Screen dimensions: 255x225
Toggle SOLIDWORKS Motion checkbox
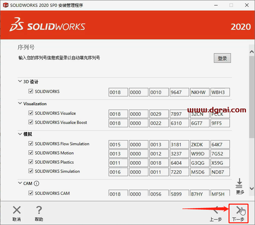[31, 153]
